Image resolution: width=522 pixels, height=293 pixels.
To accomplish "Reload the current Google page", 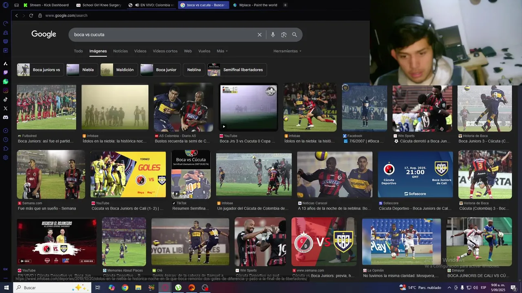I will click(31, 15).
